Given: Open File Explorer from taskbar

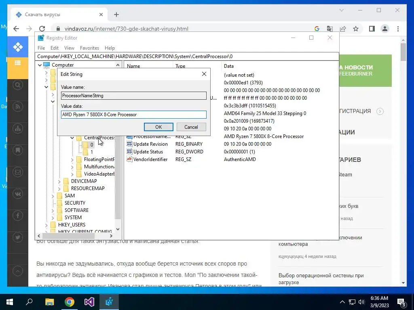Looking at the screenshot, I should [49, 302].
